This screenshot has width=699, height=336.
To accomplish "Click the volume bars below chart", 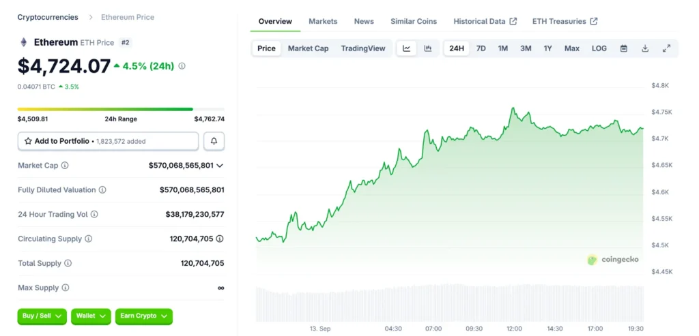I will point(450,303).
